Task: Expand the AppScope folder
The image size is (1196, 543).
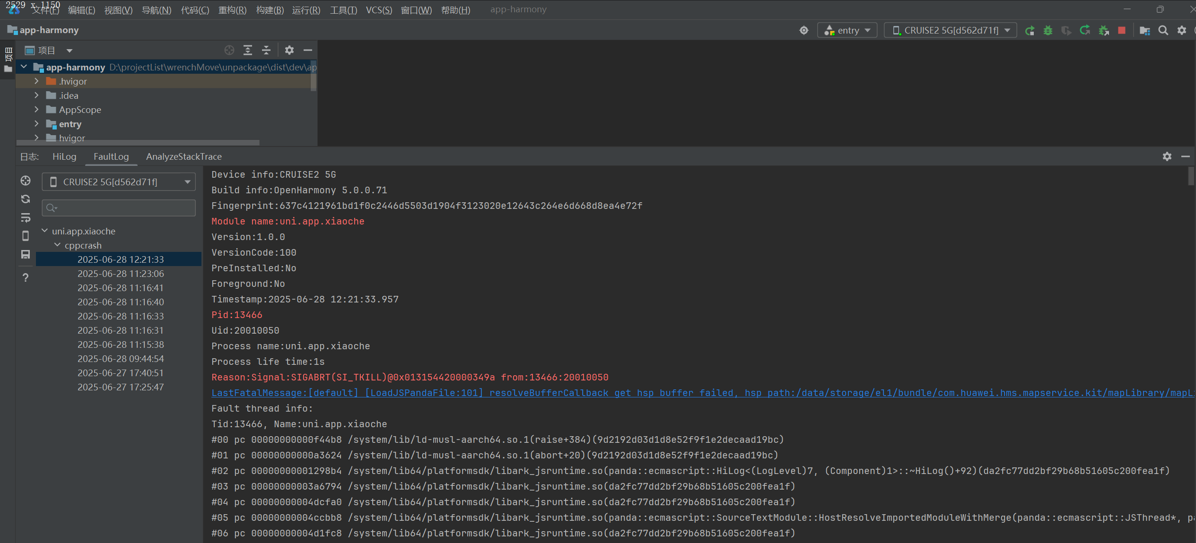Action: [x=36, y=110]
